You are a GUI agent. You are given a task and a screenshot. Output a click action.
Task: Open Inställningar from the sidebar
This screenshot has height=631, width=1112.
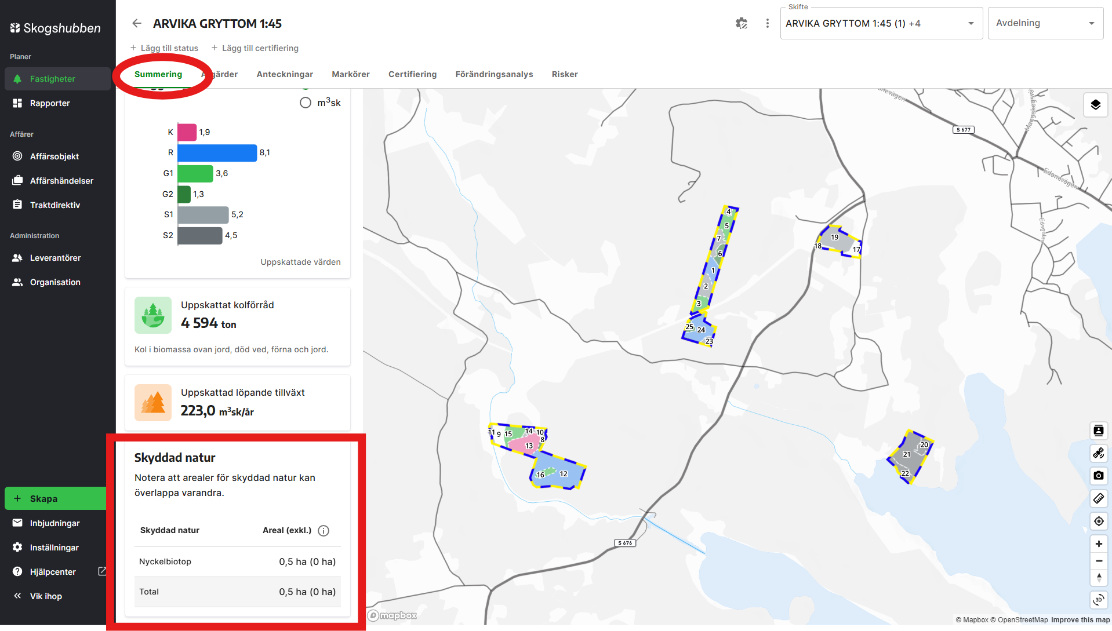55,547
